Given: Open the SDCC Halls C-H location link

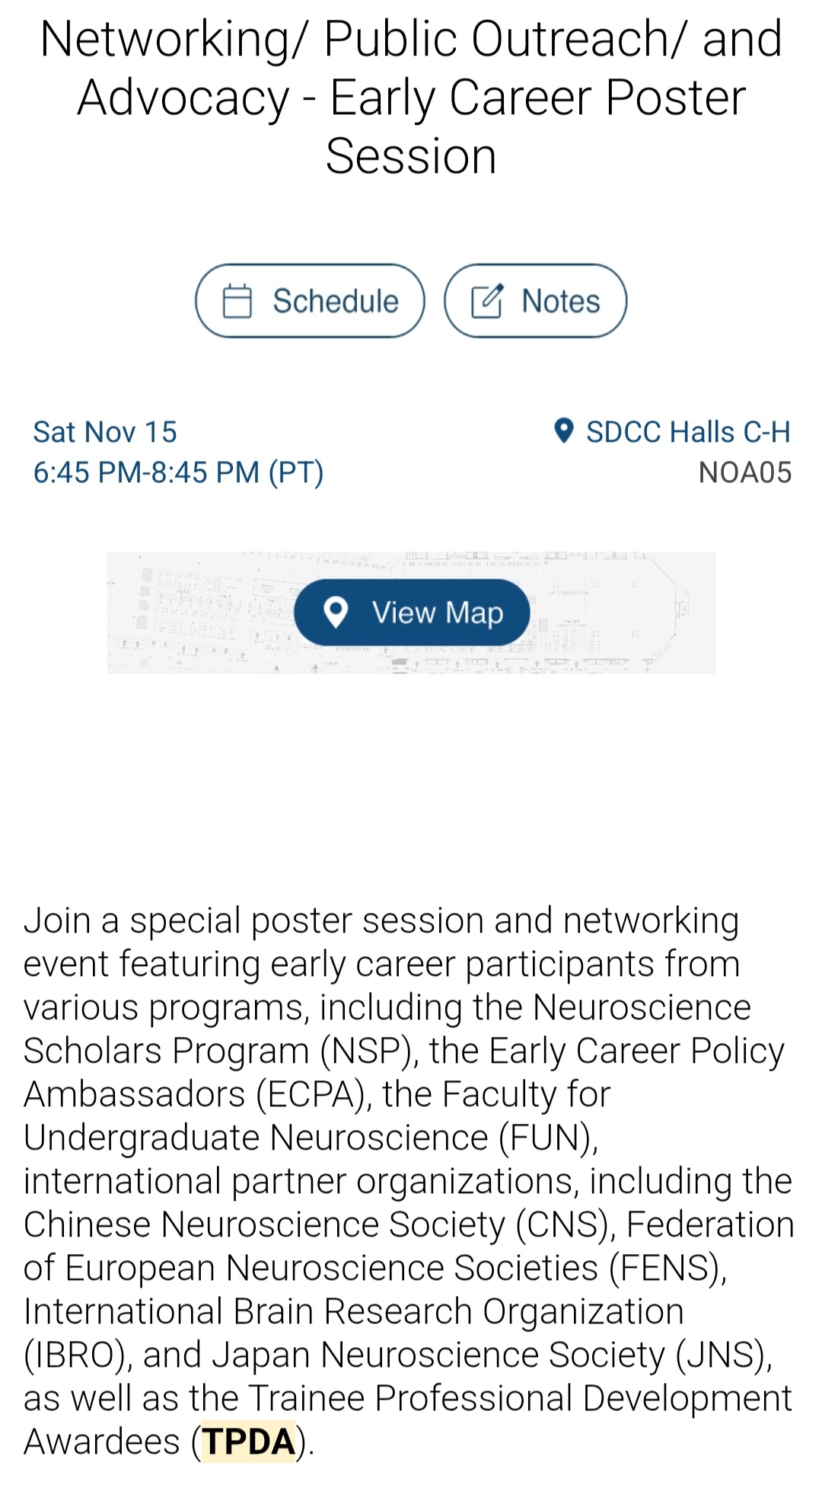Looking at the screenshot, I should [687, 432].
